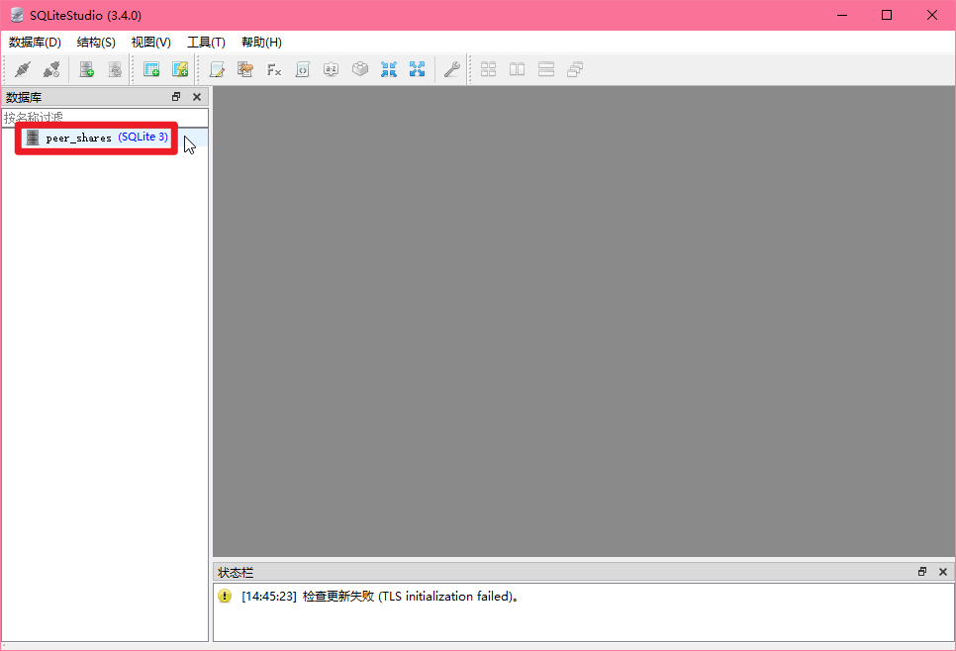The height and width of the screenshot is (651, 956).
Task: Click the Connect to database plug icon
Action: (x=23, y=69)
